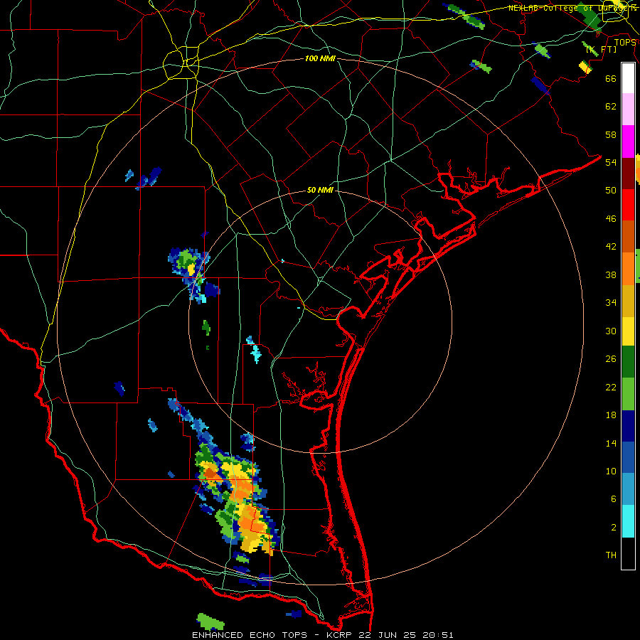
Task: Select the "38" legend value
Action: coord(611,275)
